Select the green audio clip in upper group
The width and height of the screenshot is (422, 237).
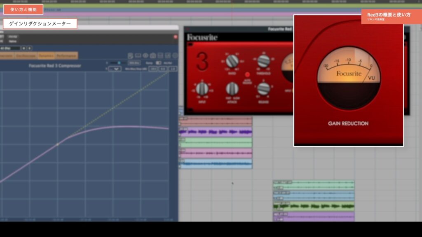(x=216, y=142)
